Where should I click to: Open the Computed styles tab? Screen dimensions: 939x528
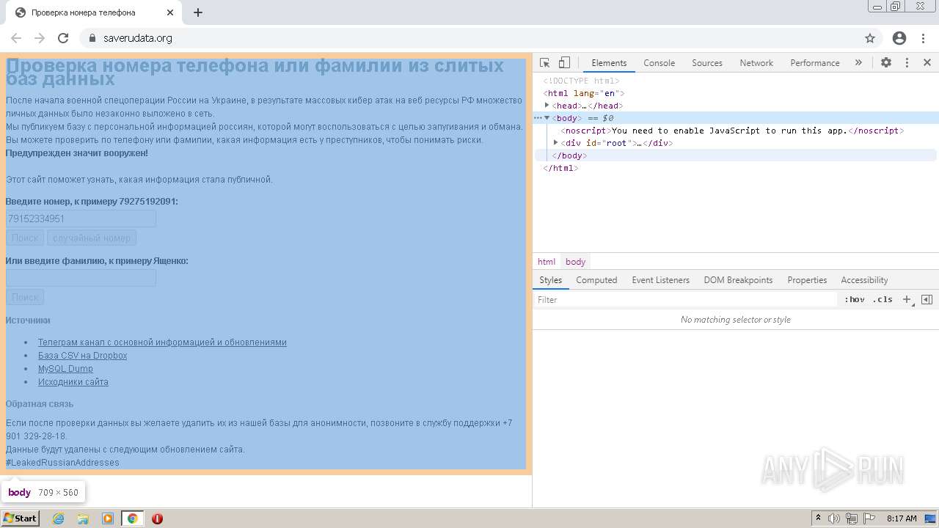596,280
